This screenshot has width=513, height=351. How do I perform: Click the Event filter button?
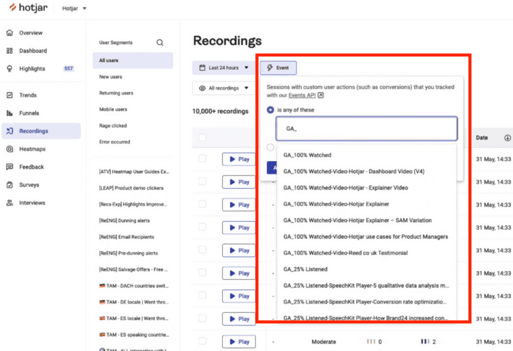[278, 68]
